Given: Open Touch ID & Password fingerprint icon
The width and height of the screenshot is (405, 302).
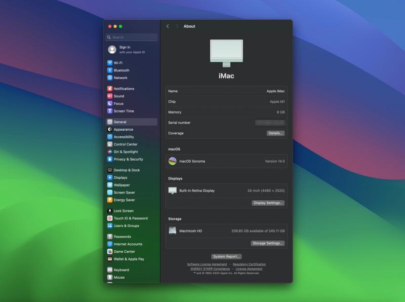Looking at the screenshot, I should (x=110, y=218).
